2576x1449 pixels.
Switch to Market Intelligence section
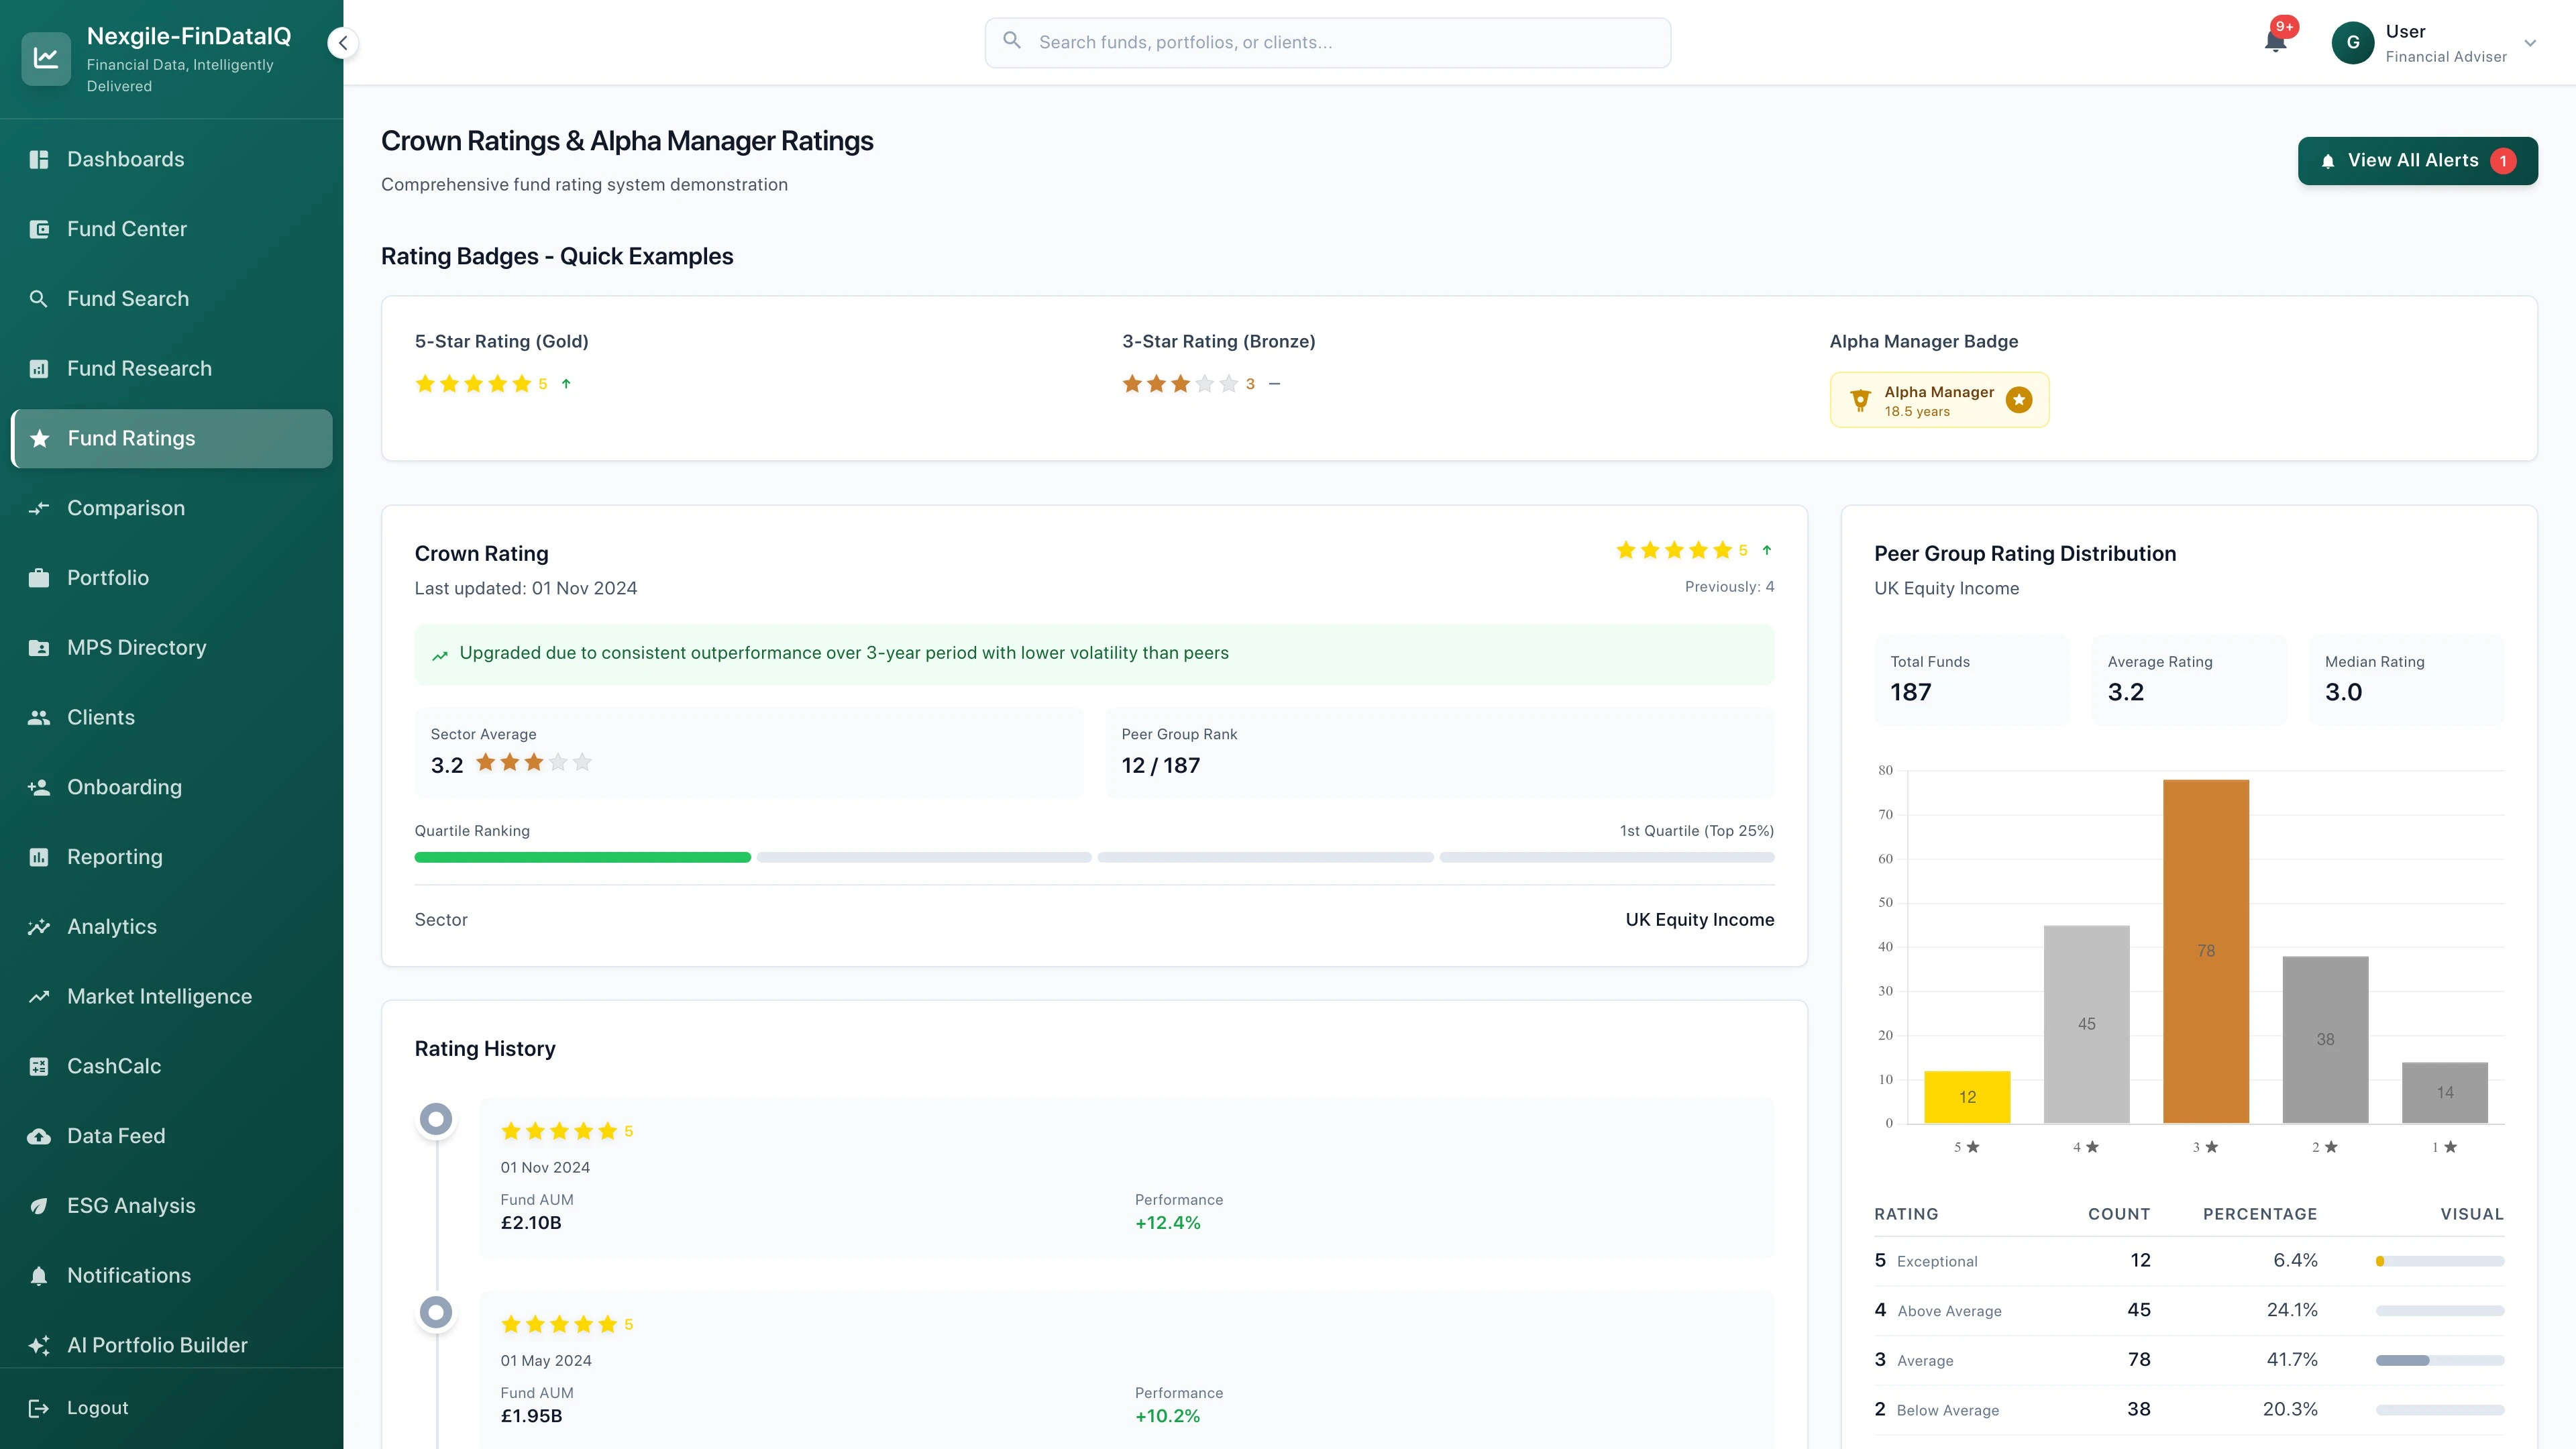tap(159, 996)
